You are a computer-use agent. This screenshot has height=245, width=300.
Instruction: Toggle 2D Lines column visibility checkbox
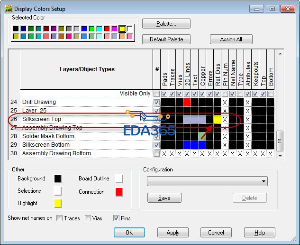[187, 94]
